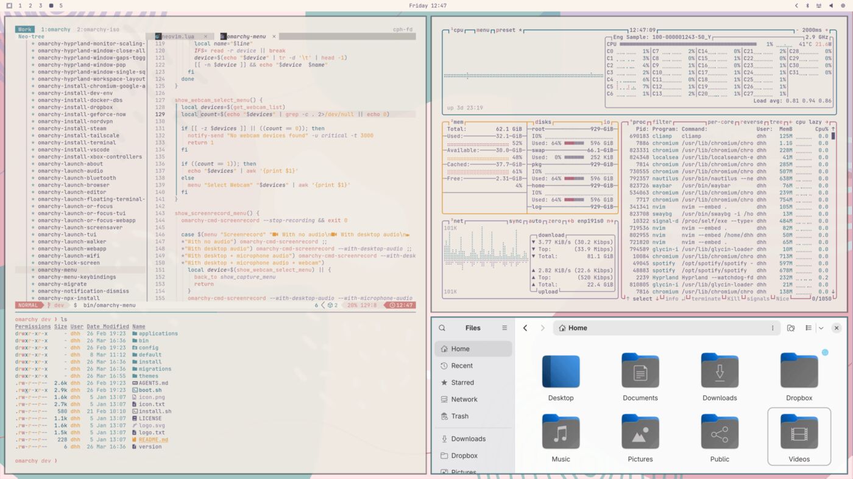Screen dimensions: 853x479
Task: Select Recent in Files sidebar
Action: tap(473, 366)
